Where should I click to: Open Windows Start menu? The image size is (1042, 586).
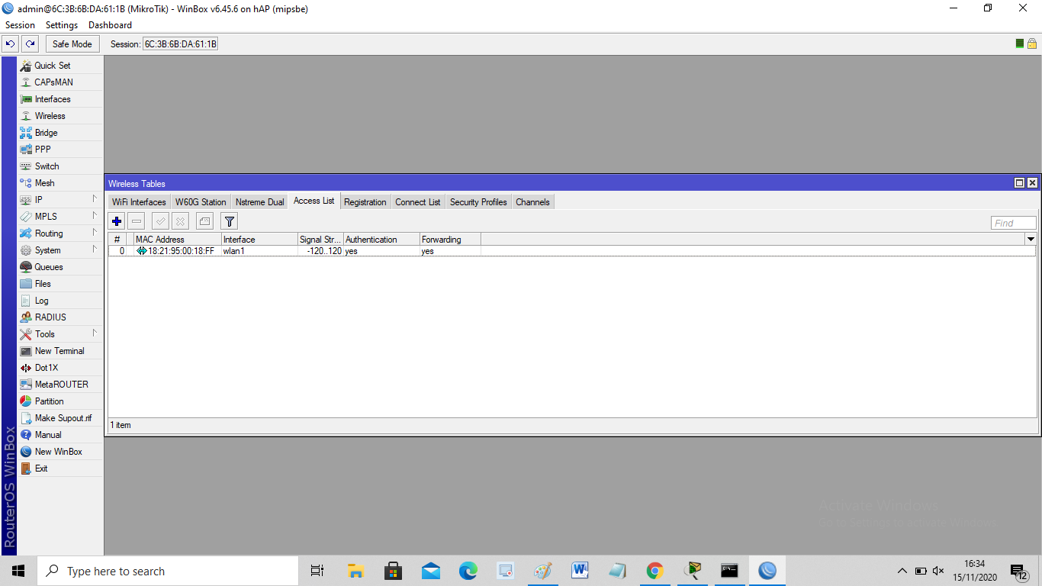[18, 571]
